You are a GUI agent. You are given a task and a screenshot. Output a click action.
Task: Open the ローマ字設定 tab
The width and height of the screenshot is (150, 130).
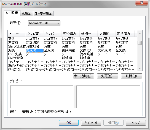(x=43, y=13)
